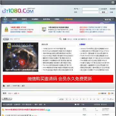116x116 pixels.
Task: Open the orange 3d电影硬盘 nav tab
Action: [68, 19]
